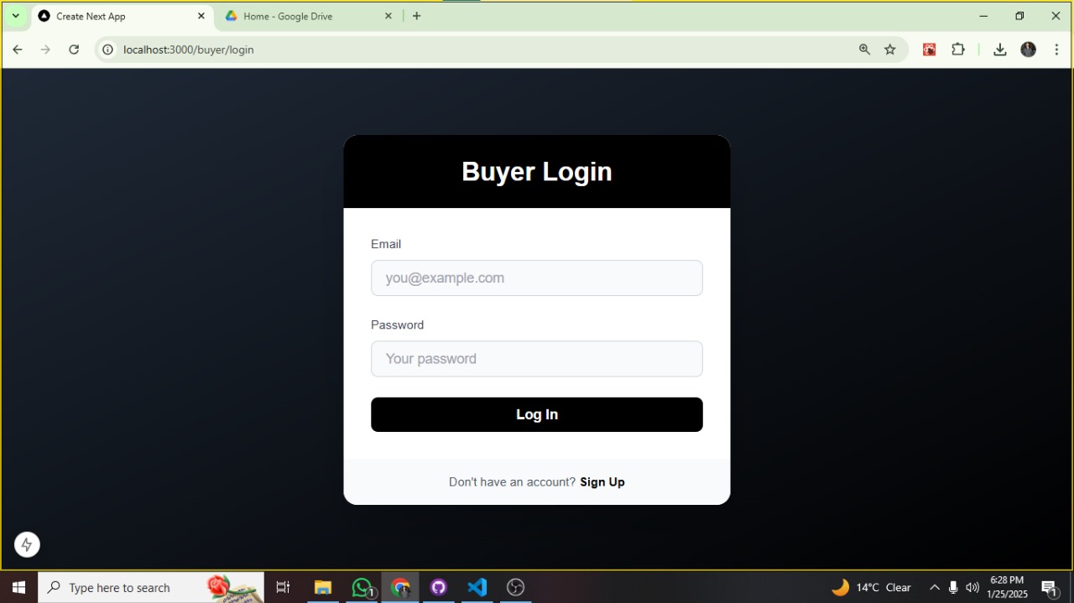Open Chrome Downloads
The height and width of the screenshot is (603, 1074).
[x=1000, y=49]
